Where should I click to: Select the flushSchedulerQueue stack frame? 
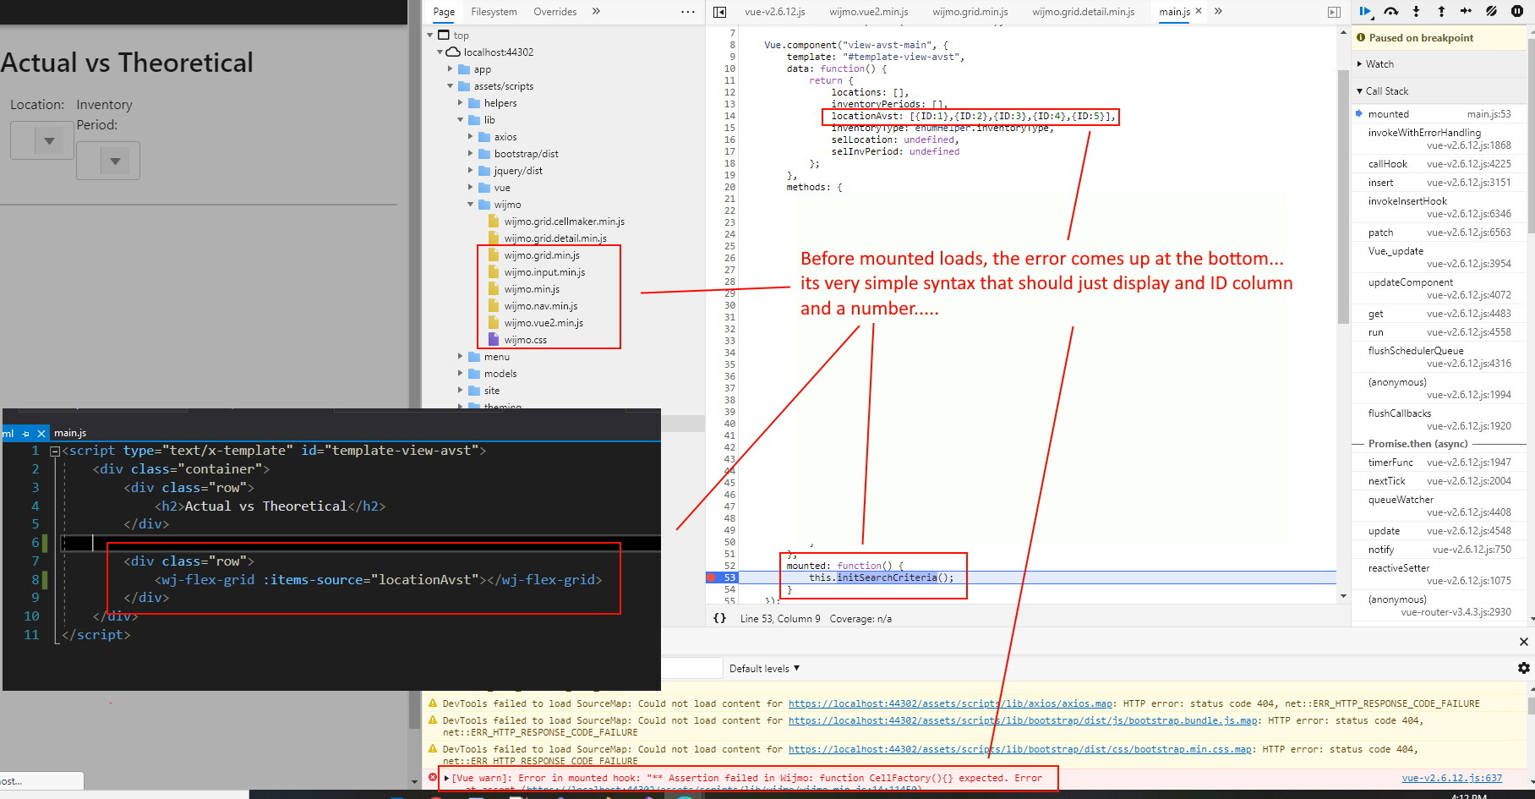pos(1439,357)
